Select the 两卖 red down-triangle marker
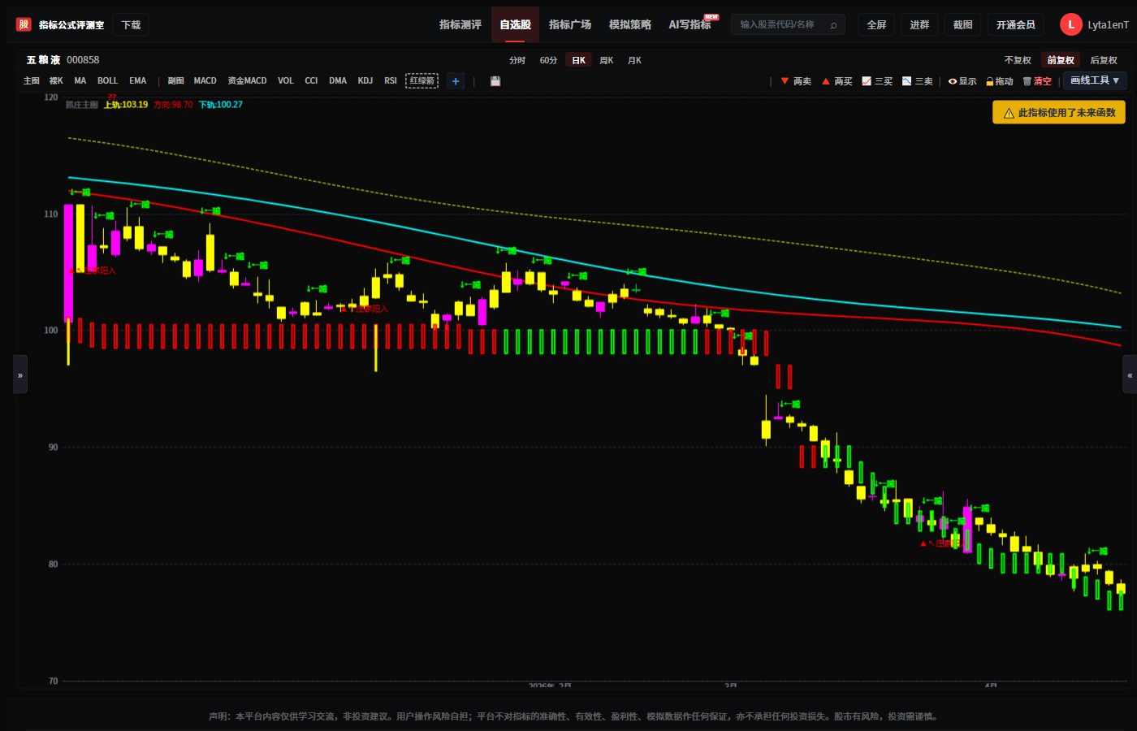 point(785,81)
